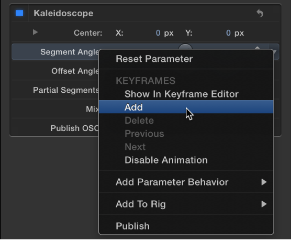
Task: Reset the Kaleidoscope filter with curved arrow
Action: 260,14
